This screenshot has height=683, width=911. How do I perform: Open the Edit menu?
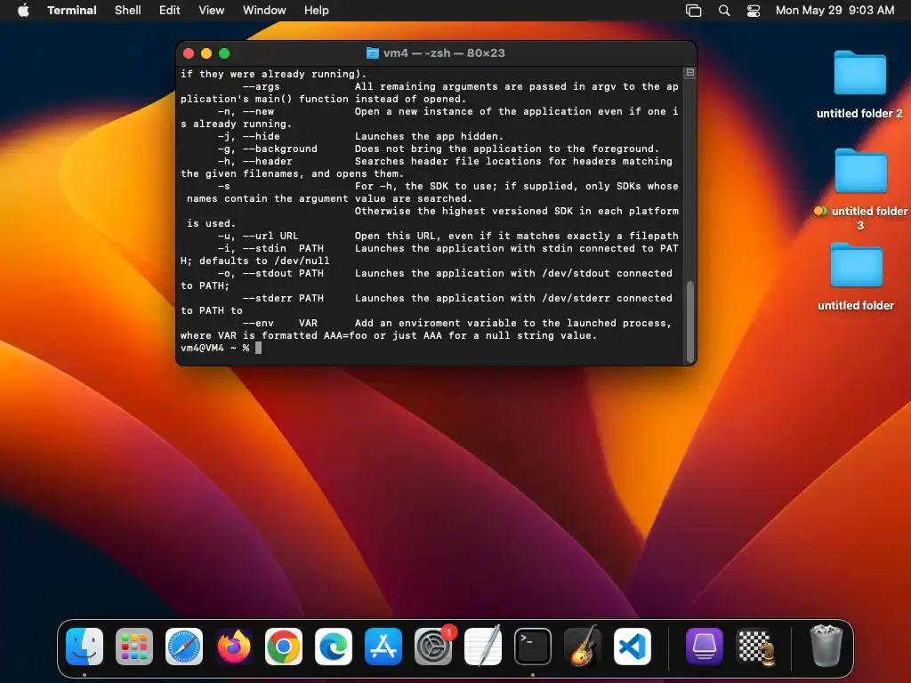pos(170,11)
